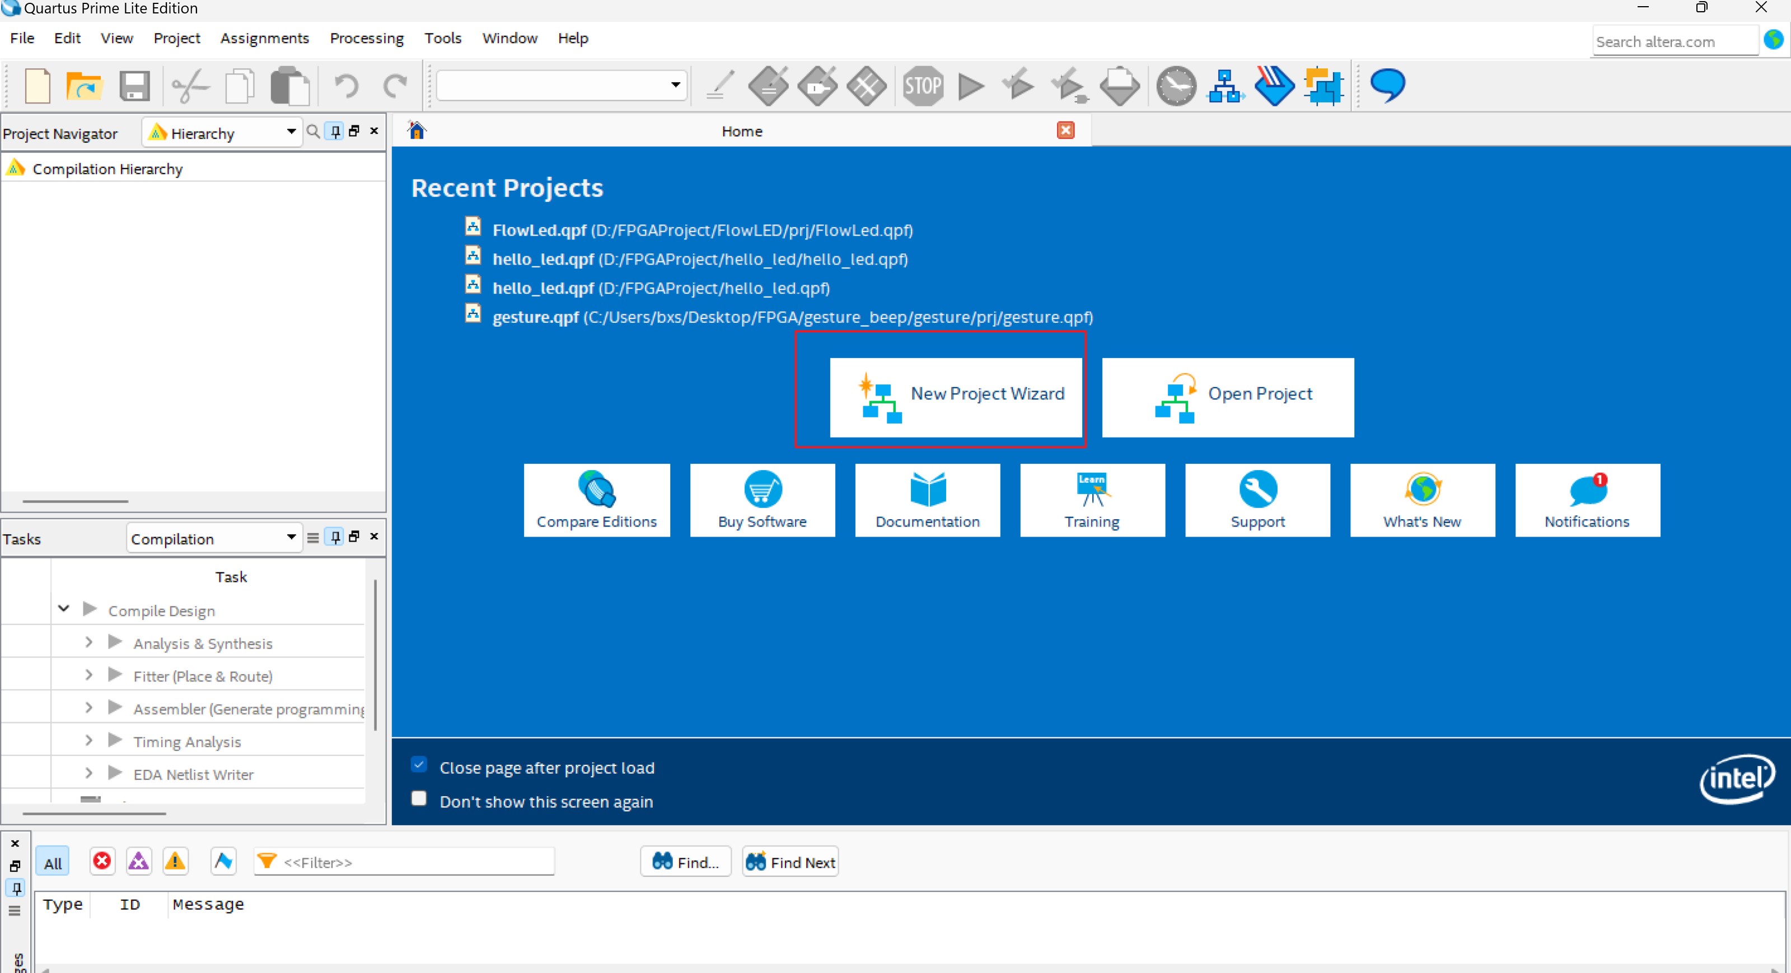
Task: Click the New file toolbar icon
Action: [x=38, y=86]
